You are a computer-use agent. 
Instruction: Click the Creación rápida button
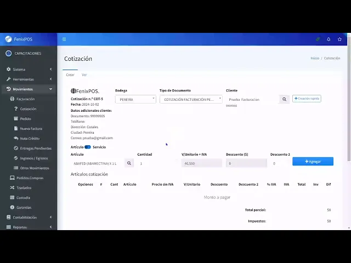(x=307, y=99)
